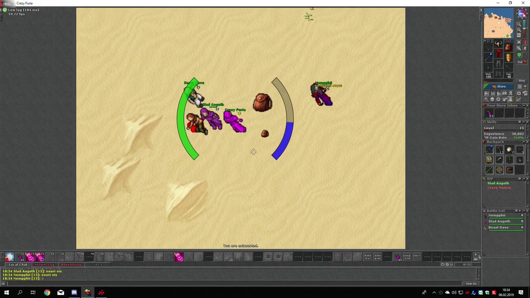Use the F2 potion hotkey slot

coord(20,257)
